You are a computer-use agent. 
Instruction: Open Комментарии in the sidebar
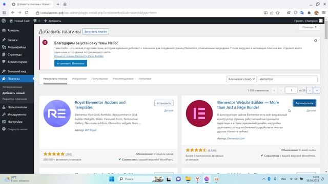(x=17, y=62)
